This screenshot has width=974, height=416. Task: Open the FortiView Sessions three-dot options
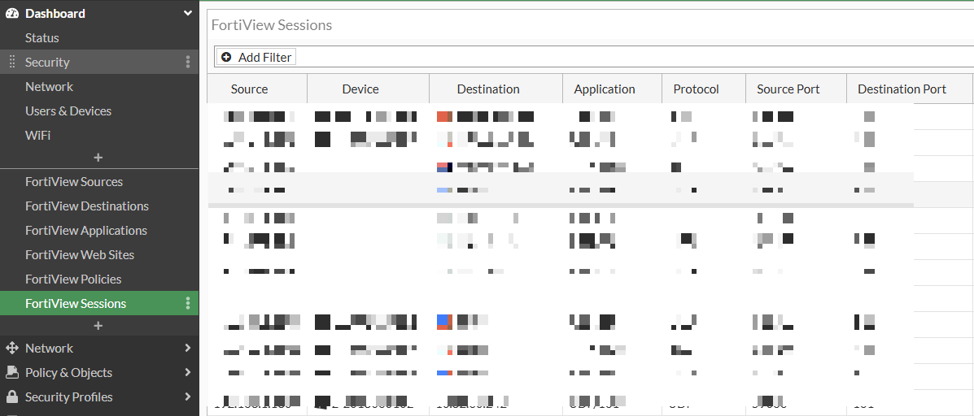tap(188, 303)
